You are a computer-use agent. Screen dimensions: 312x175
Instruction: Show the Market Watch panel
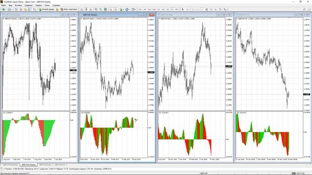pyautogui.click(x=16, y=9)
